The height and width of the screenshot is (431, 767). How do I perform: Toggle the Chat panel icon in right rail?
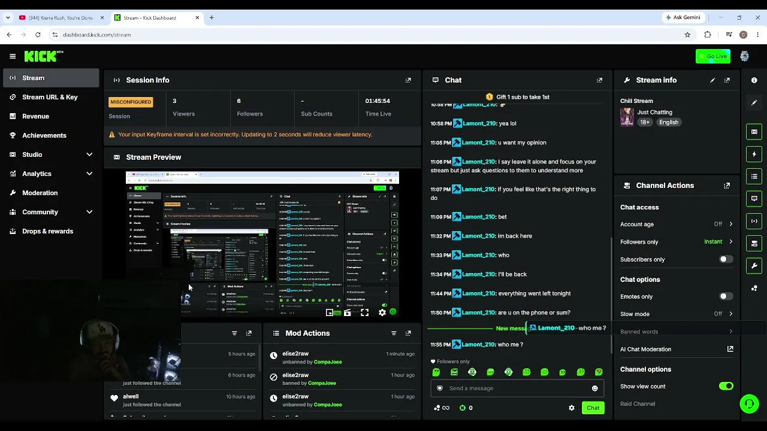pyautogui.click(x=754, y=198)
